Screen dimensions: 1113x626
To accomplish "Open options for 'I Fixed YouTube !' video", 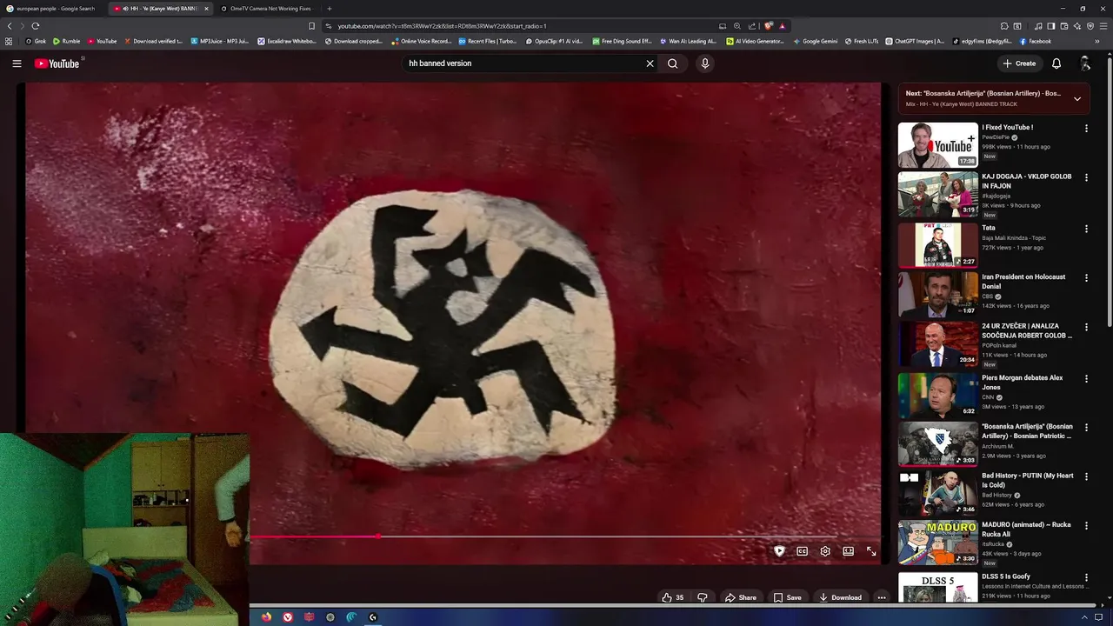I will pyautogui.click(x=1086, y=129).
